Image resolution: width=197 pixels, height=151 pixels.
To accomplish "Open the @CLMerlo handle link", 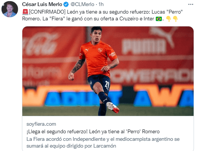I will click(82, 5).
